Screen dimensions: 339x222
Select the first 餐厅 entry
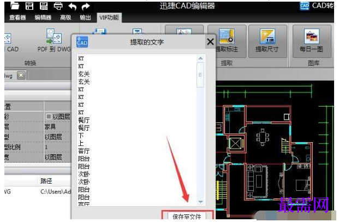pyautogui.click(x=84, y=120)
